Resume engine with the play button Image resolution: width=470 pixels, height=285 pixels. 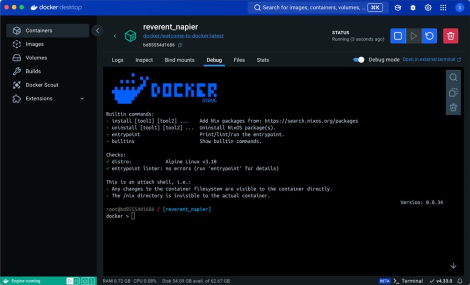point(70,281)
